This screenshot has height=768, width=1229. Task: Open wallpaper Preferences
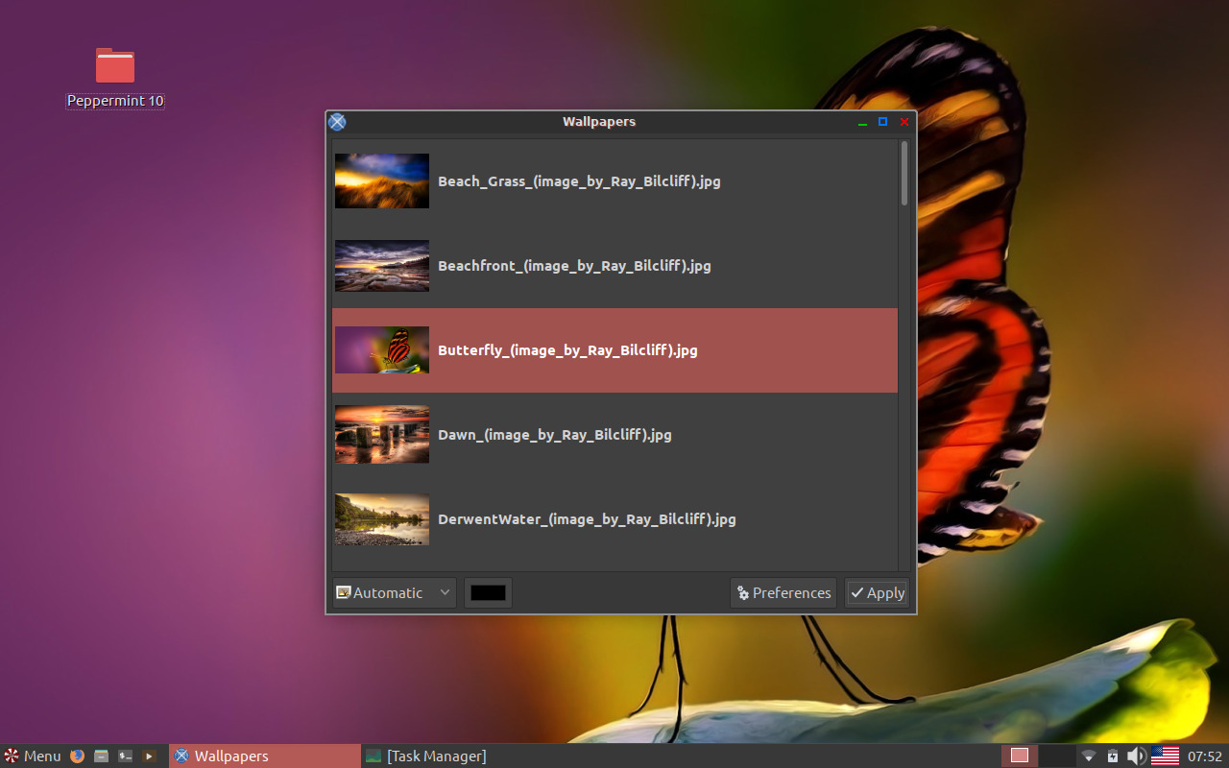[783, 592]
